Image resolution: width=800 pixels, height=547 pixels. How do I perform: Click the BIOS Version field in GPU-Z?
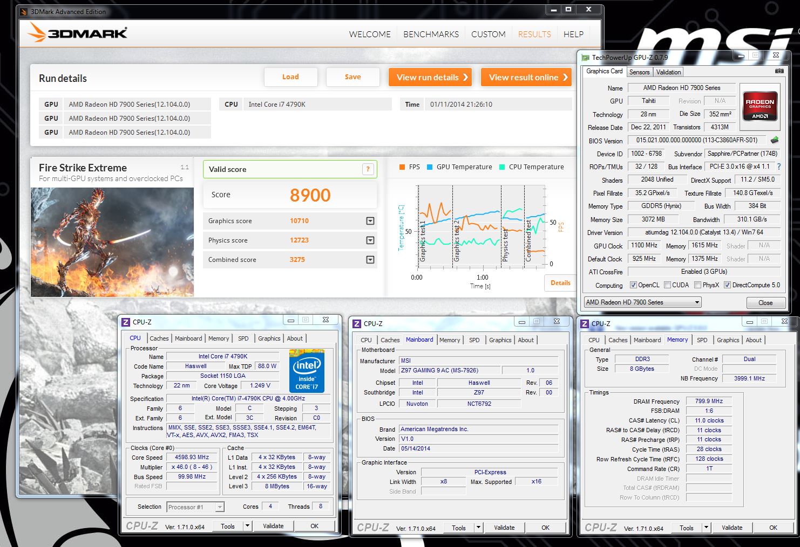click(697, 140)
